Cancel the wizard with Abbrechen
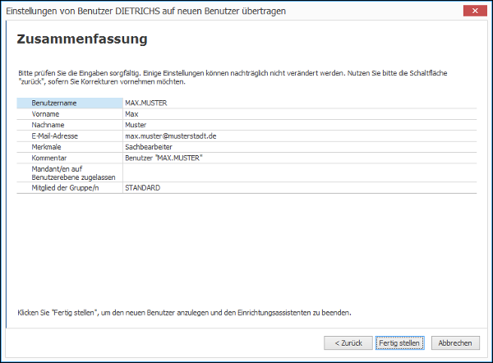Image resolution: width=493 pixels, height=363 pixels. point(455,343)
